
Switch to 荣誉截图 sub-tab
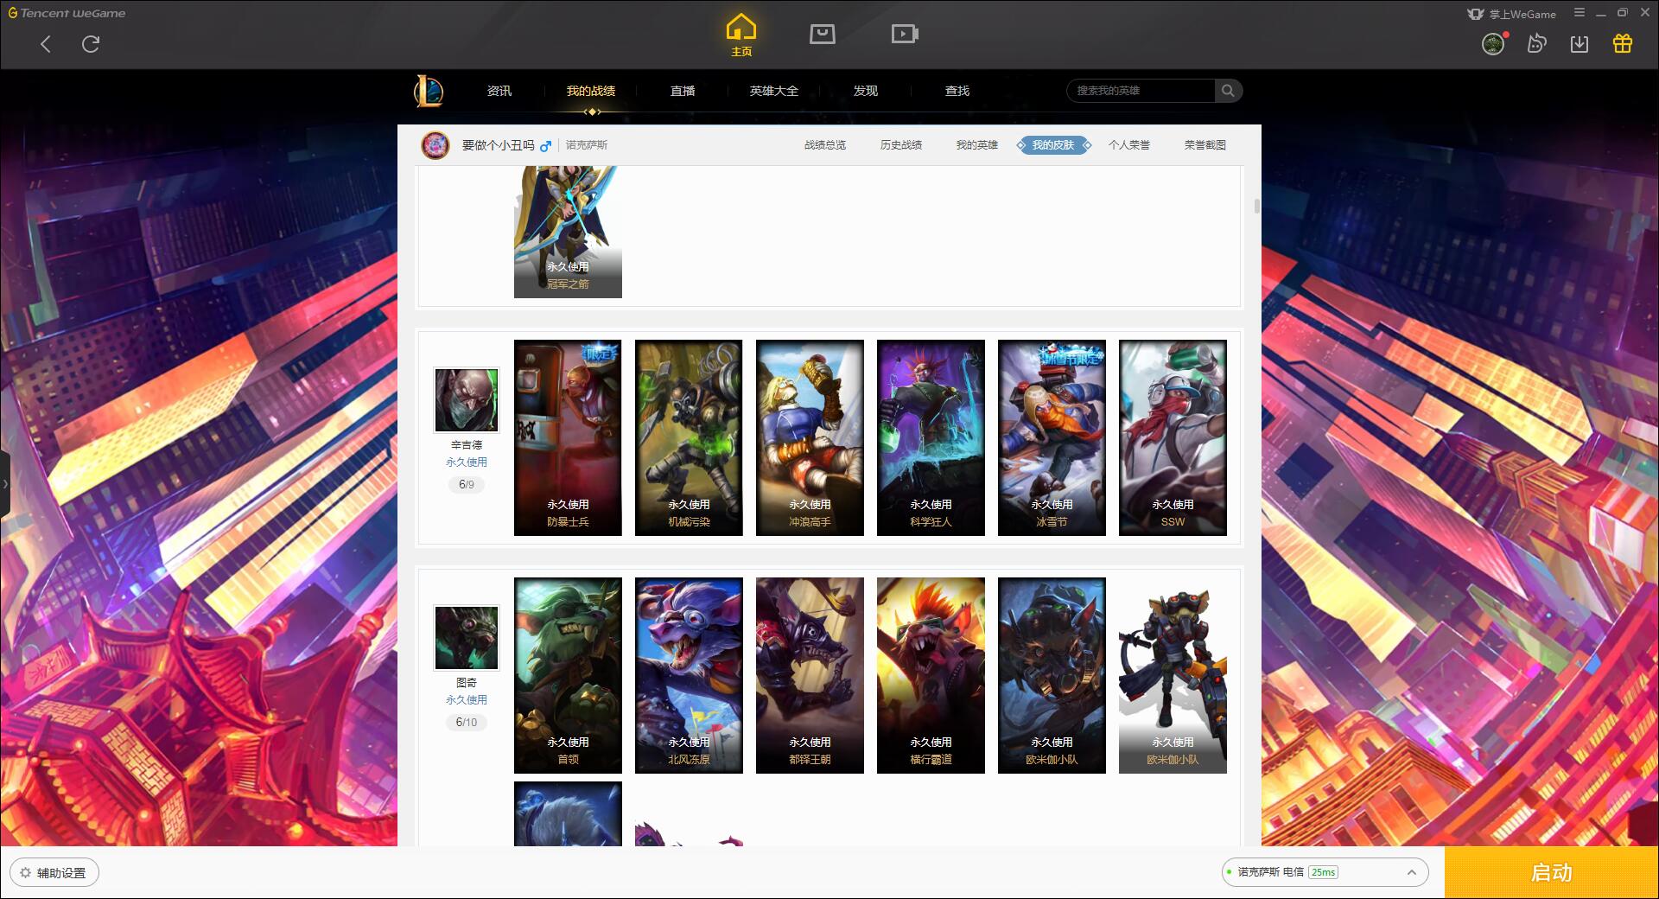[x=1205, y=145]
